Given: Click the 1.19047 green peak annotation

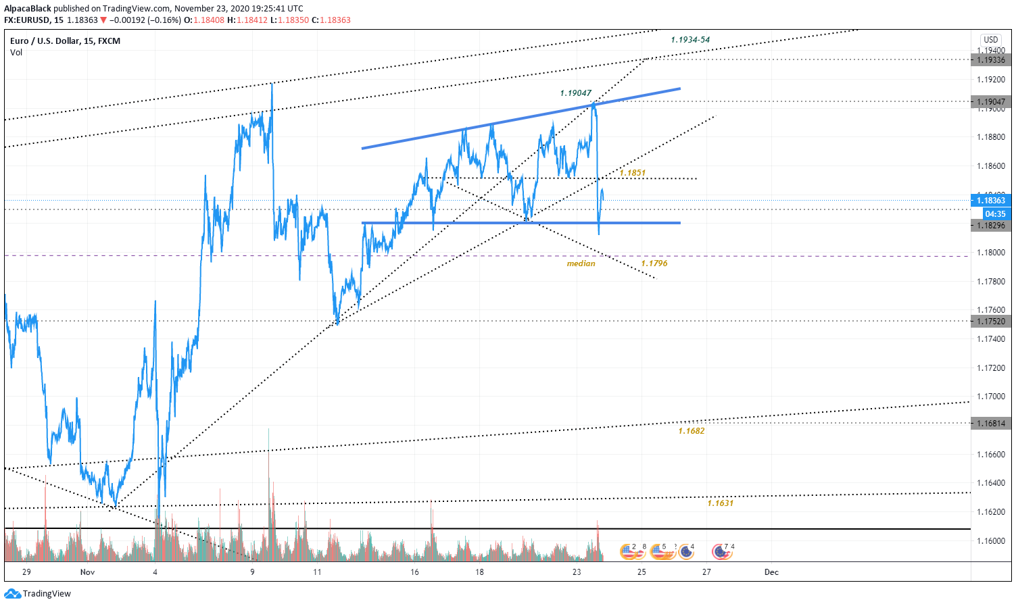Looking at the screenshot, I should click(575, 93).
